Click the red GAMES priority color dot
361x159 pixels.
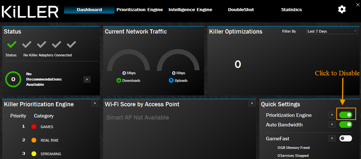[34, 127]
